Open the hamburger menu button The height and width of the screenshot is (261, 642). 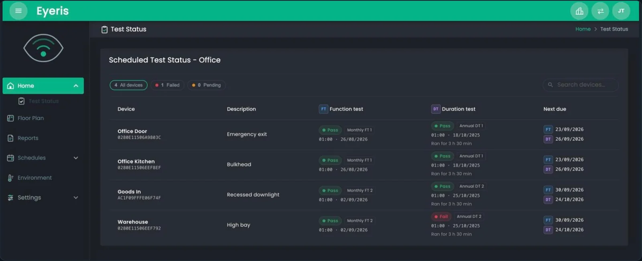point(18,11)
